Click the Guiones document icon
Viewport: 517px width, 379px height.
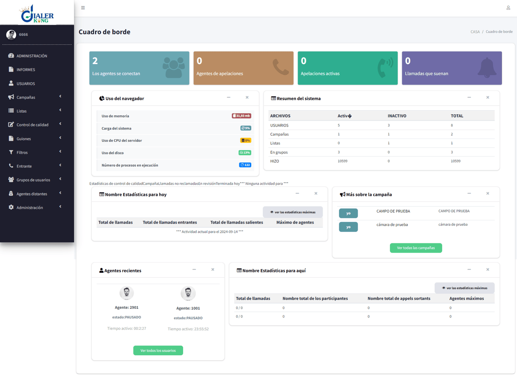click(x=11, y=138)
